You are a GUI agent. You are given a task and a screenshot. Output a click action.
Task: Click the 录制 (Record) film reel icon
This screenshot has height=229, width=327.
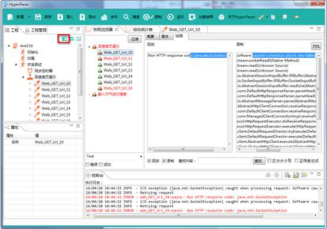[x=148, y=17]
